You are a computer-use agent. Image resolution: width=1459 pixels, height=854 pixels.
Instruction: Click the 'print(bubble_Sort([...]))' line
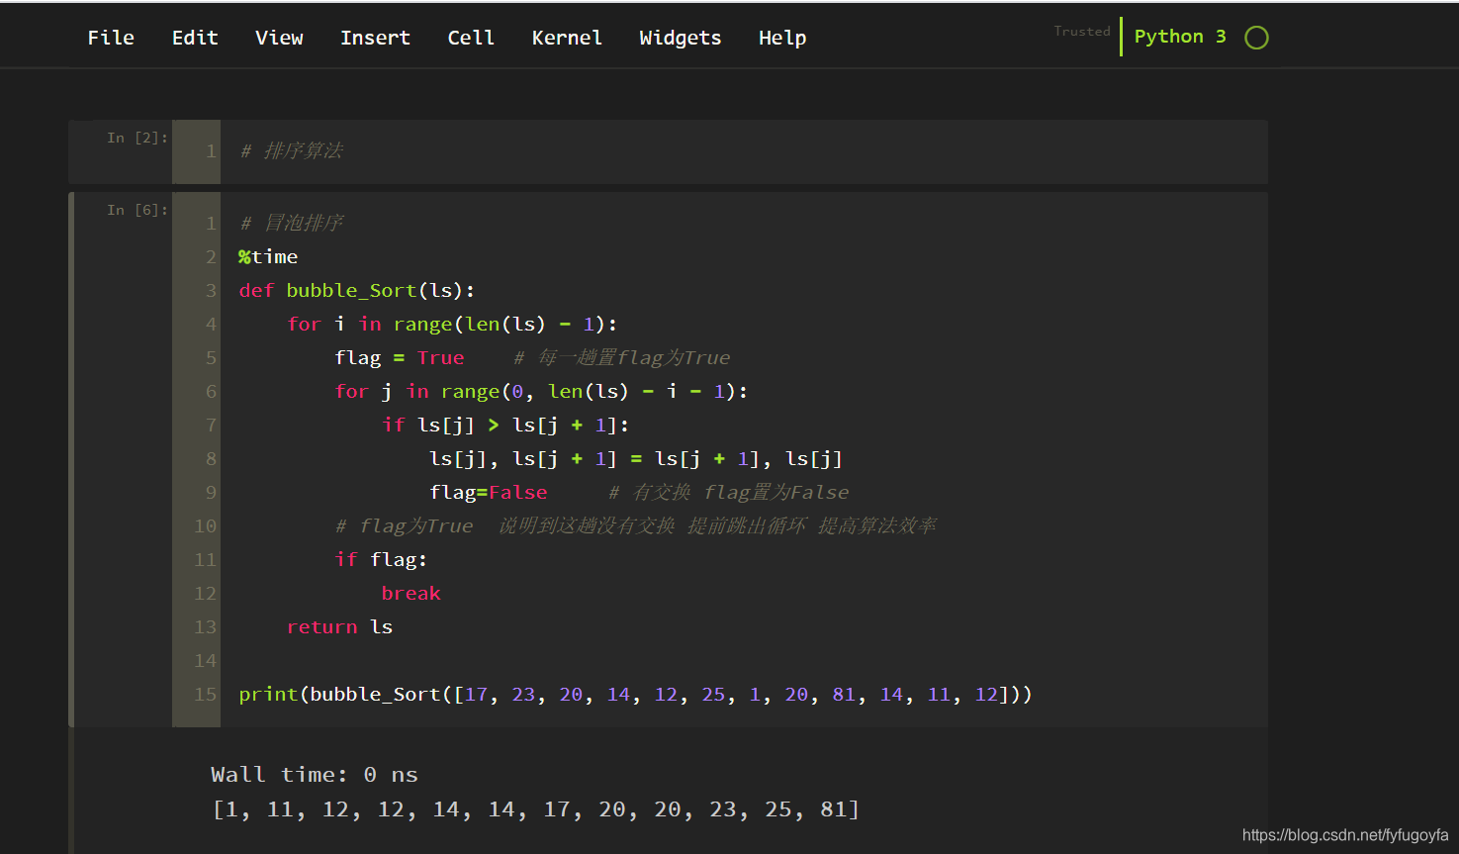pos(635,695)
